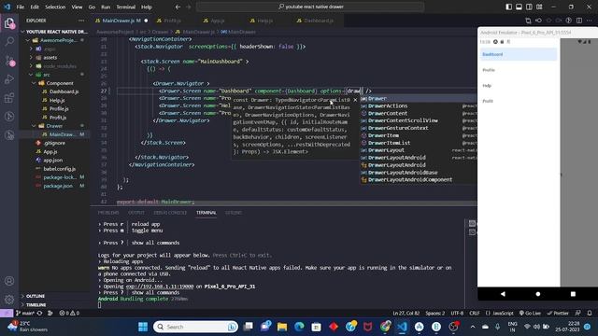Open package.json in the file explorer

[58, 186]
